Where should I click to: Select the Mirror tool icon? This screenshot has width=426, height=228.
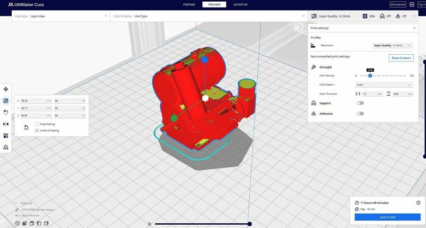click(6, 124)
